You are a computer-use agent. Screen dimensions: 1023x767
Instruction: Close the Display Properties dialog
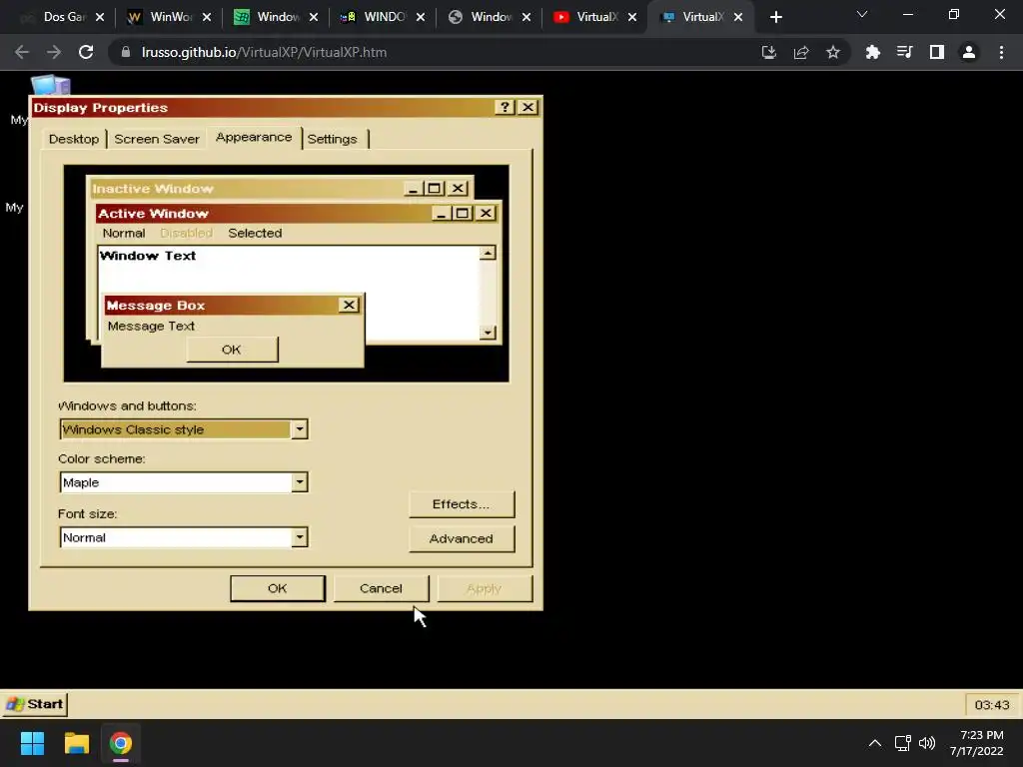527,107
